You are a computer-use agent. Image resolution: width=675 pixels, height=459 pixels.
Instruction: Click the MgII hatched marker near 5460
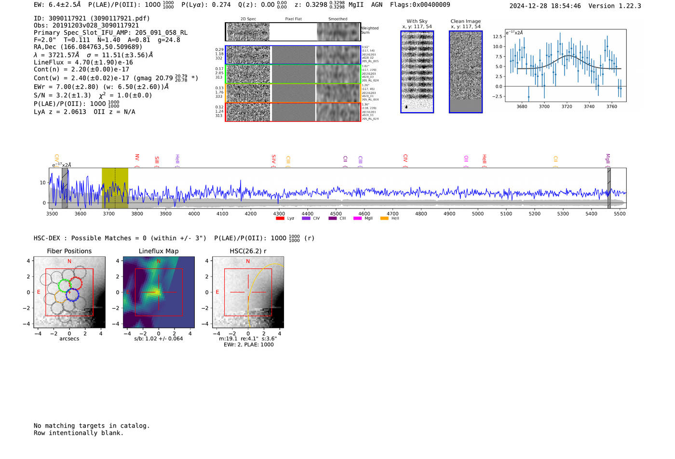coord(609,188)
